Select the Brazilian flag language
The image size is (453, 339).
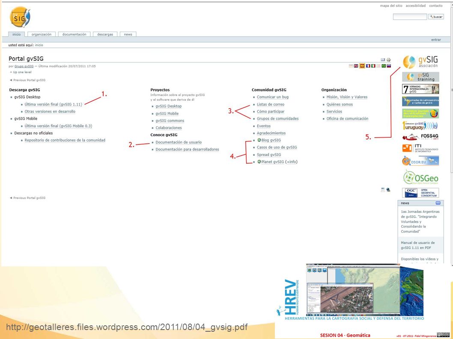[x=384, y=66]
